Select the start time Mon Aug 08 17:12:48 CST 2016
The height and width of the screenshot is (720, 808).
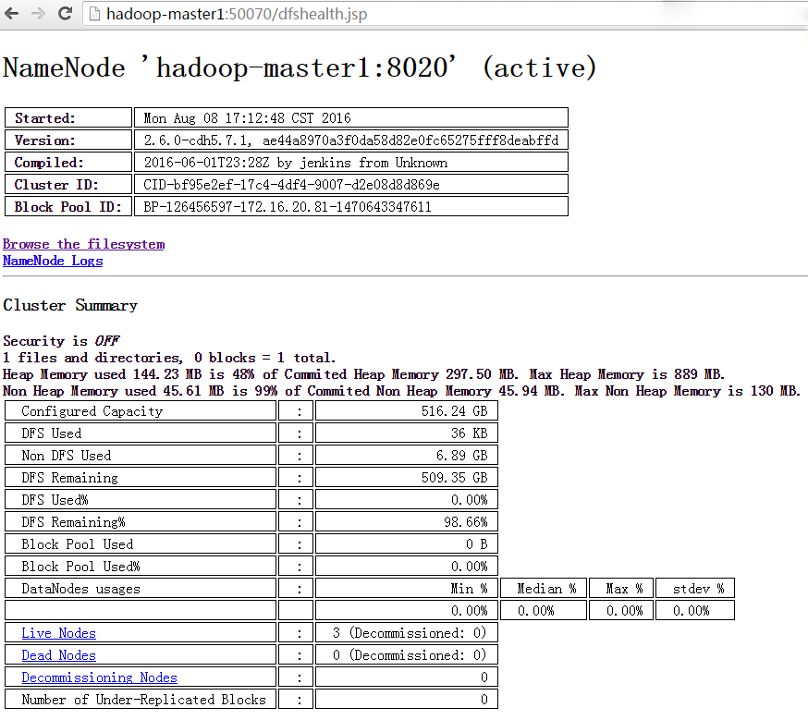248,118
